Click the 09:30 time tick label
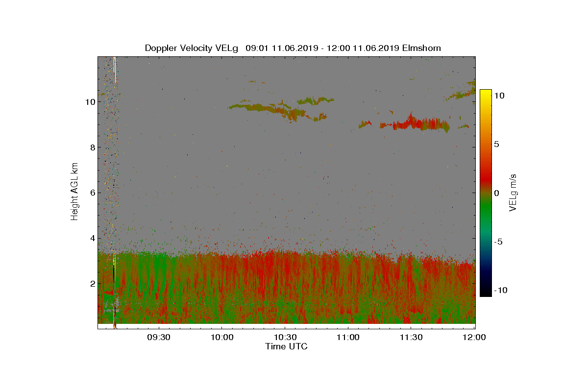 [159, 337]
